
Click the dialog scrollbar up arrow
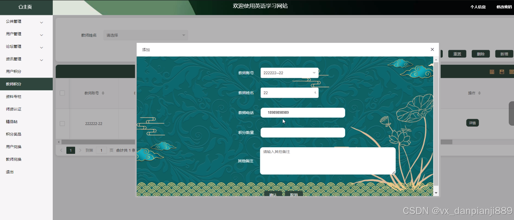tap(436, 60)
